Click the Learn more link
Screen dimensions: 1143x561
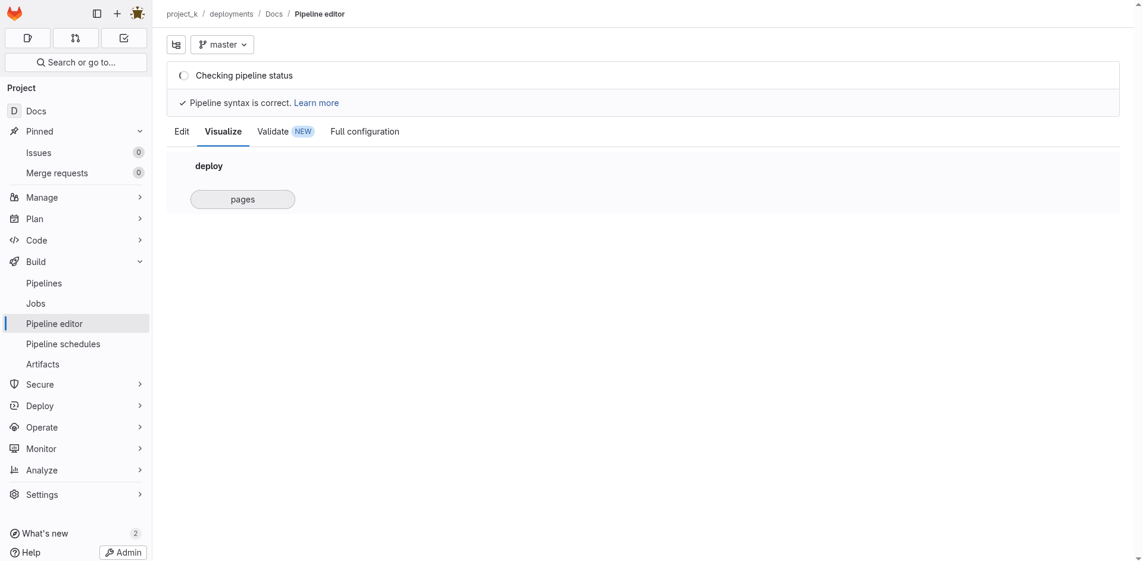click(316, 102)
